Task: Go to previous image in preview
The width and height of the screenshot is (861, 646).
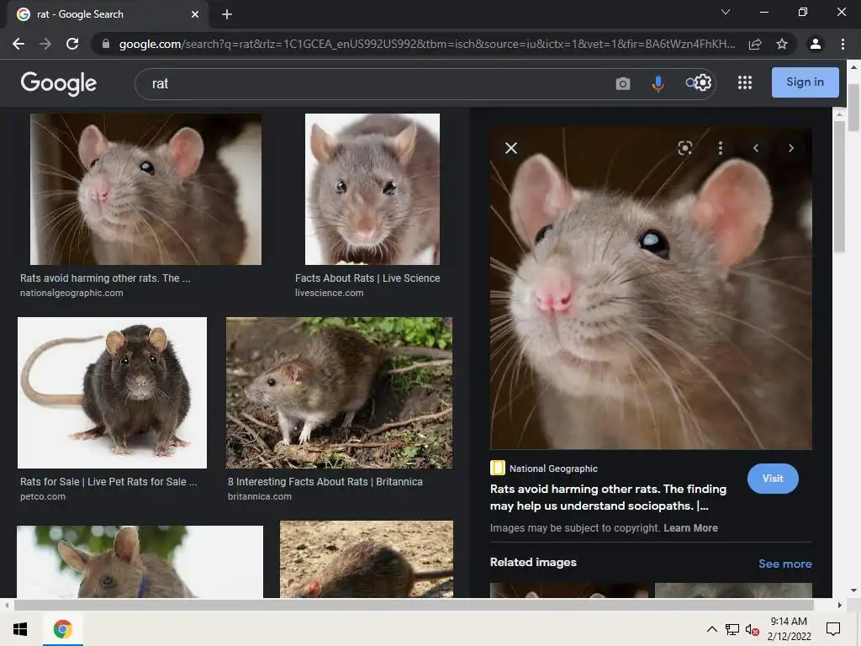Action: pyautogui.click(x=755, y=148)
